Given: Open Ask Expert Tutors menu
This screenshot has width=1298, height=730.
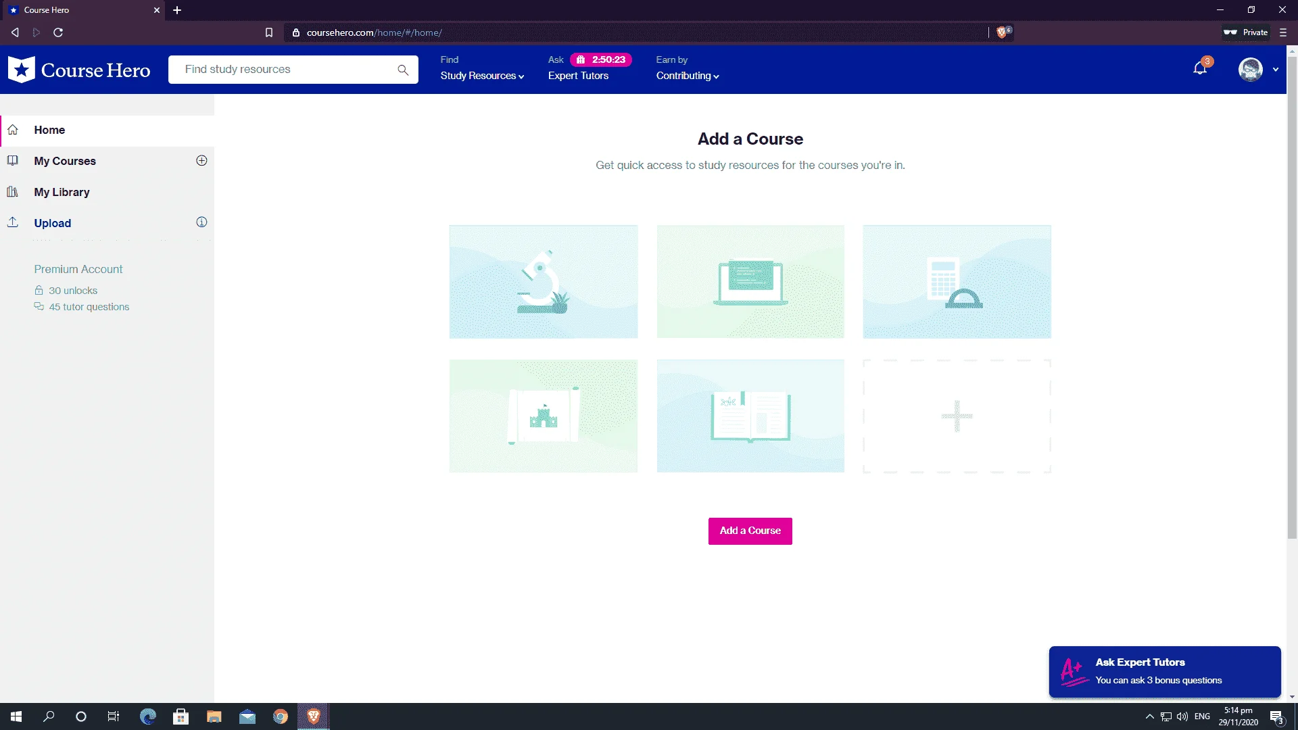Looking at the screenshot, I should [578, 76].
